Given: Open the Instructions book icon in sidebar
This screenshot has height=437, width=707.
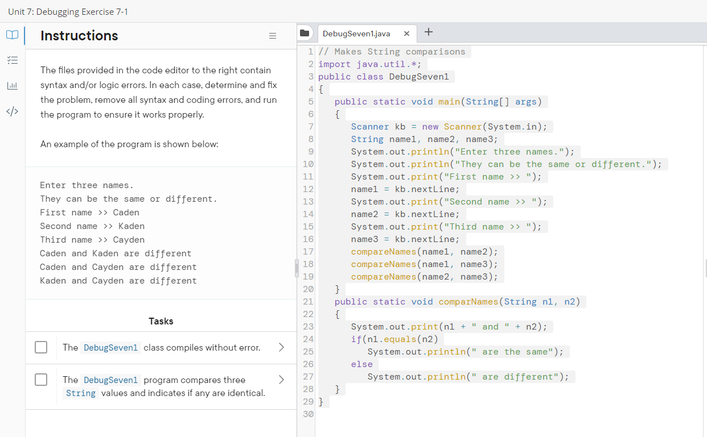Looking at the screenshot, I should pyautogui.click(x=12, y=35).
